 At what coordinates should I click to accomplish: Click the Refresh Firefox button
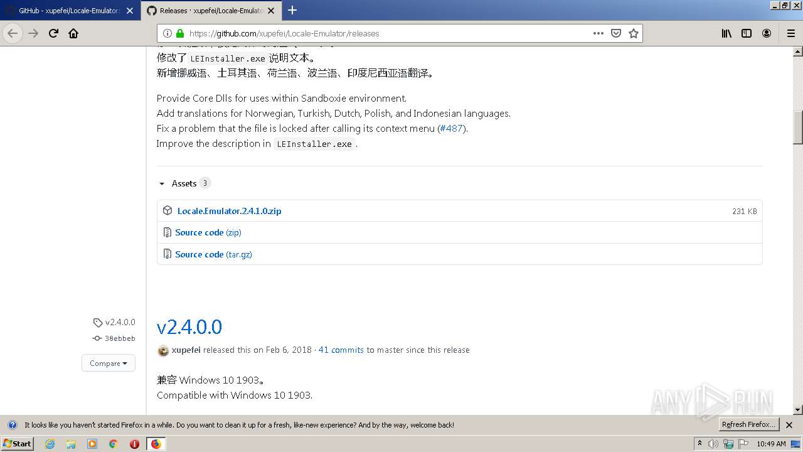749,425
